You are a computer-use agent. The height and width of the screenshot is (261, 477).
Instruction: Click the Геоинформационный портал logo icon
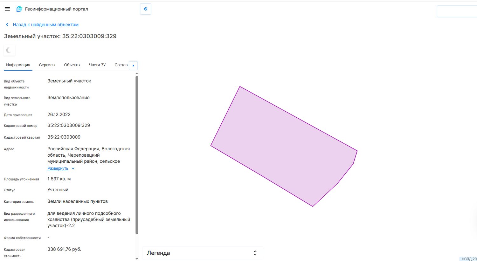click(x=19, y=9)
